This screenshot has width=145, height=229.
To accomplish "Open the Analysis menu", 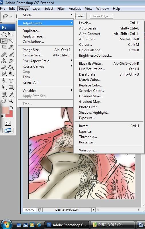I will pos(75,9).
